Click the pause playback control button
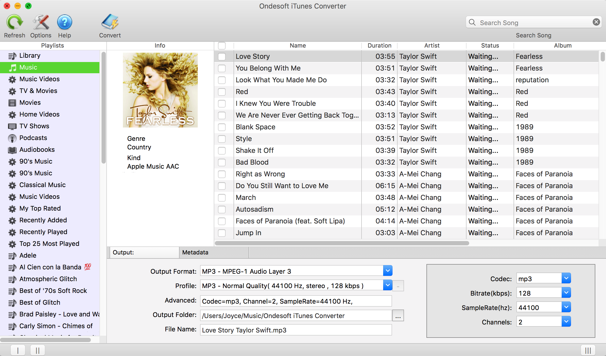Screen dimensions: 606x356 [37, 349]
